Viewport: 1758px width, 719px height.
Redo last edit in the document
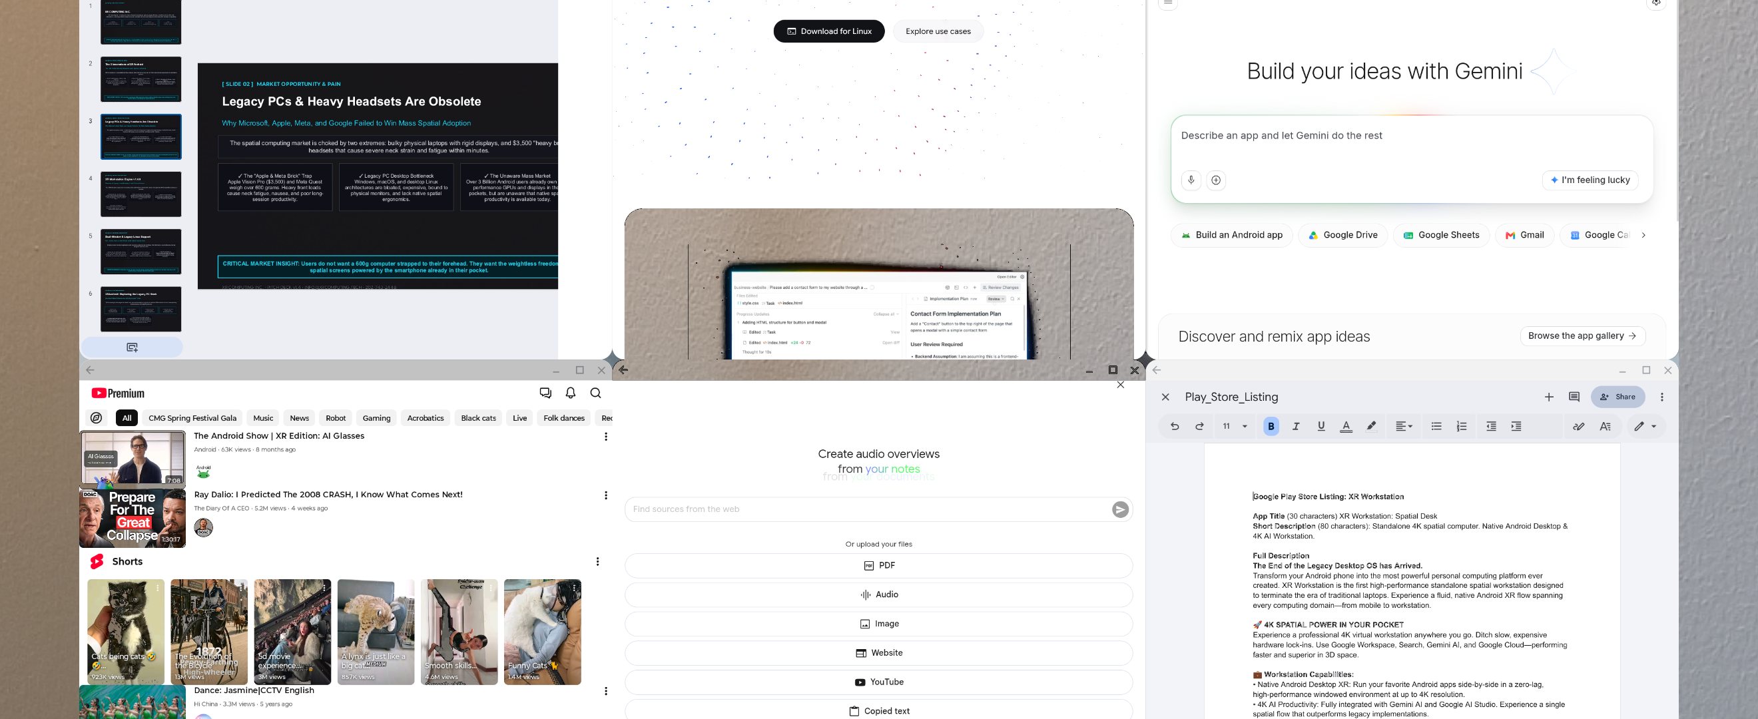pyautogui.click(x=1200, y=426)
